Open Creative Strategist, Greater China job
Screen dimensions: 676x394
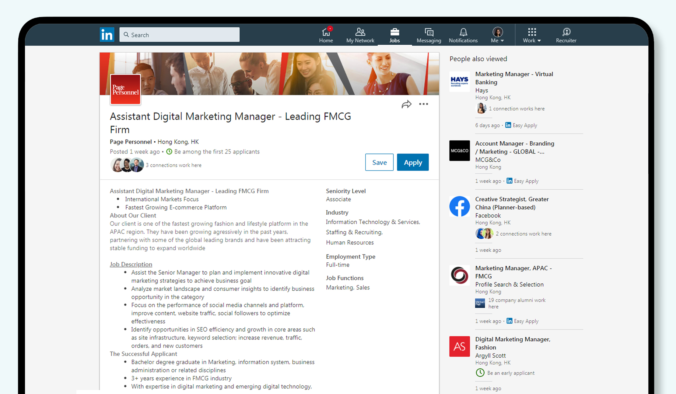[x=512, y=203]
